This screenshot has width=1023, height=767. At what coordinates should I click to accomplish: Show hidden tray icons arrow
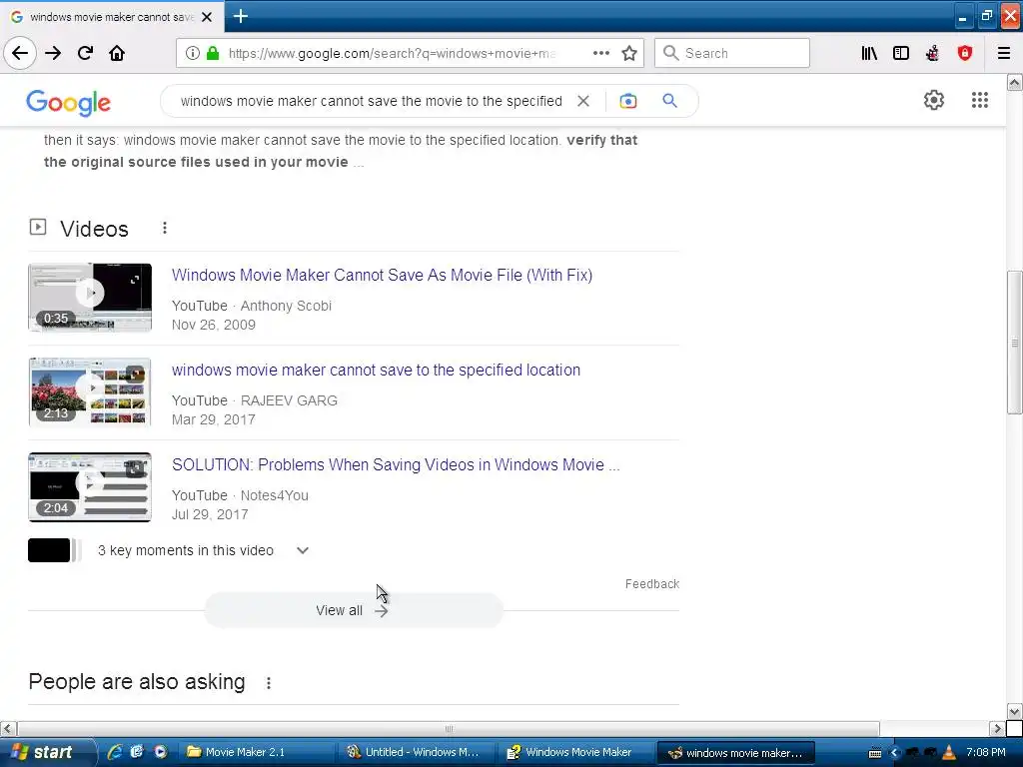894,753
